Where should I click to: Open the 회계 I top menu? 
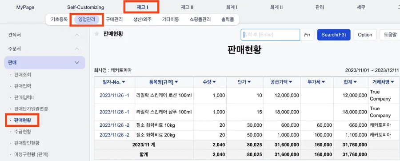click(232, 8)
